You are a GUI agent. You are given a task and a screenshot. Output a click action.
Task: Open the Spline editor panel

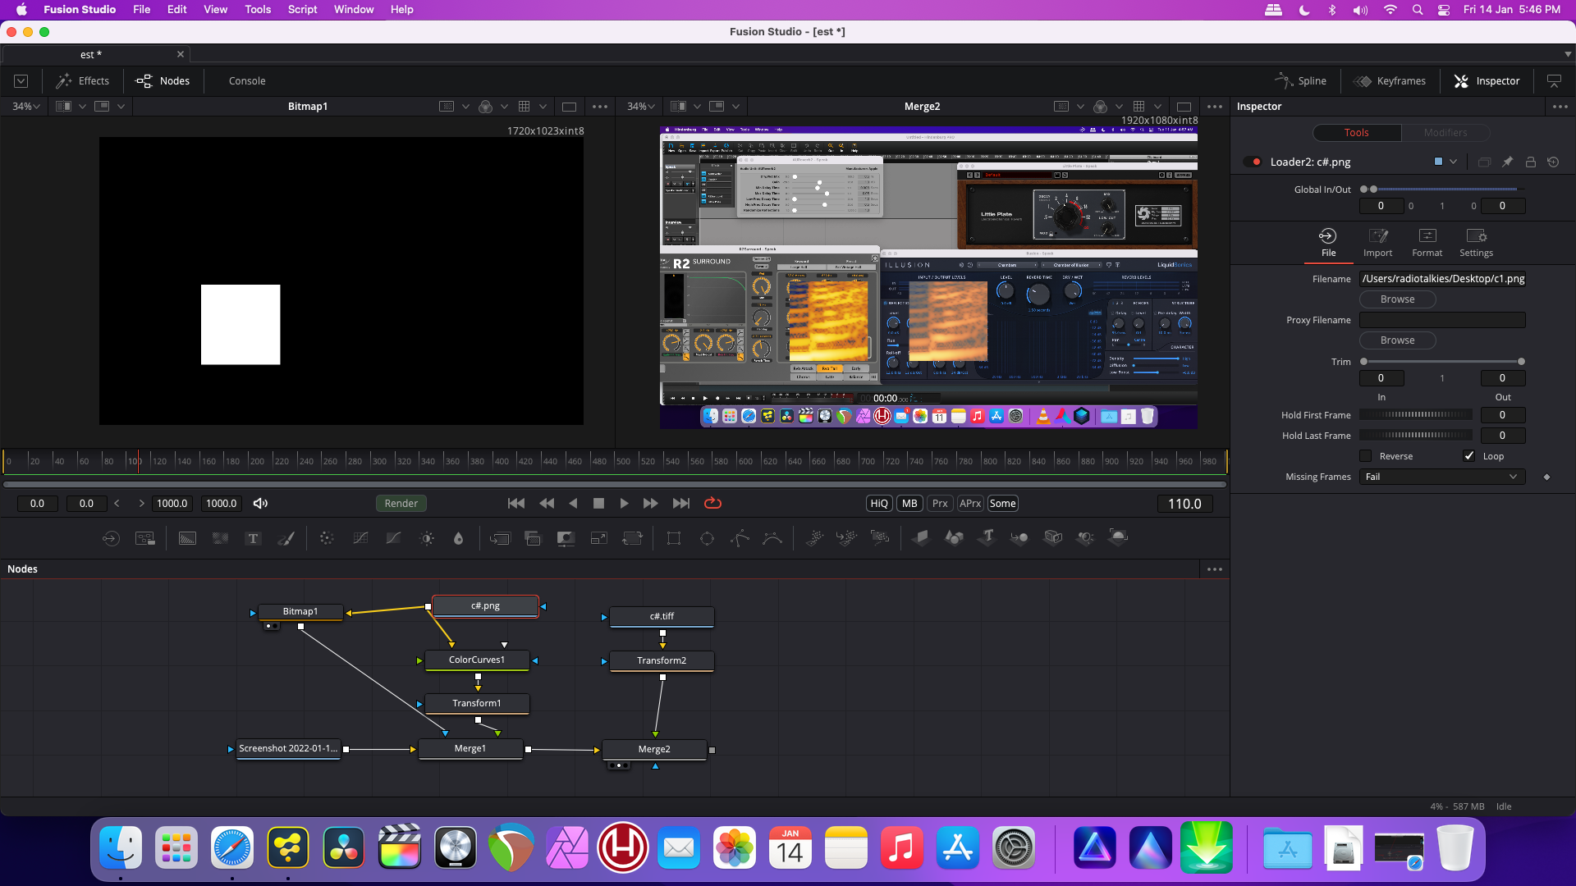1300,81
